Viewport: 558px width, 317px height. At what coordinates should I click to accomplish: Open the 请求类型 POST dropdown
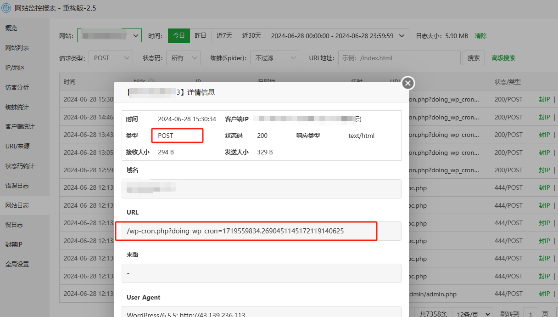click(111, 58)
